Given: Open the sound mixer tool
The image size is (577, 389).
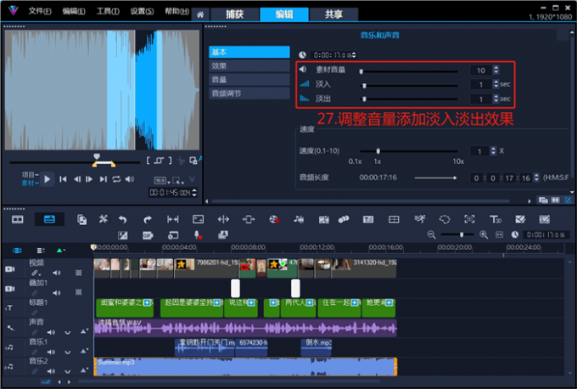Looking at the screenshot, I should click(299, 219).
